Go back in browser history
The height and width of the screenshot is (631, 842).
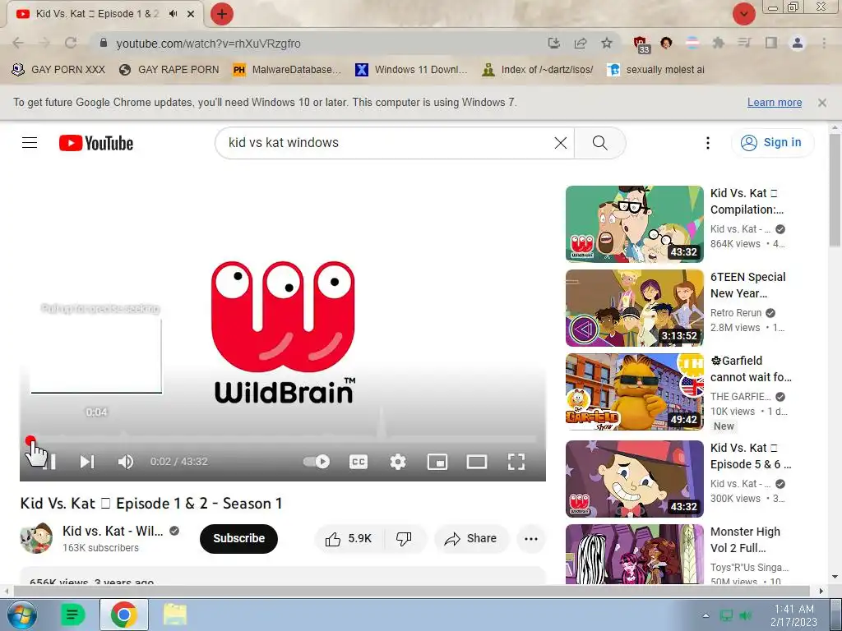pyautogui.click(x=18, y=43)
